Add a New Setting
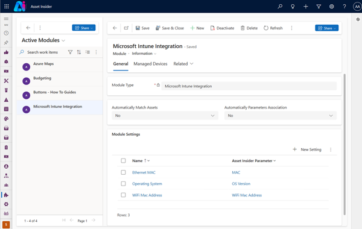 click(x=307, y=149)
